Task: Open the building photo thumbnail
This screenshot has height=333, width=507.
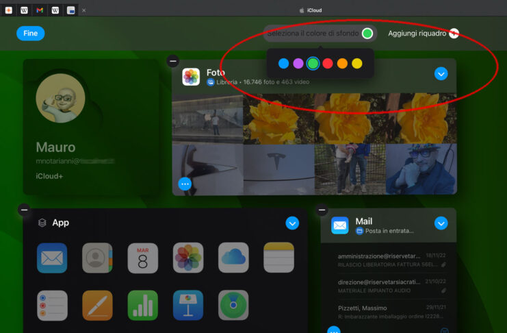Action: [207, 119]
